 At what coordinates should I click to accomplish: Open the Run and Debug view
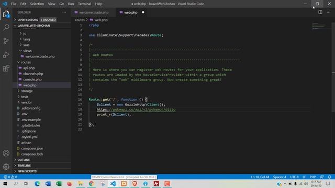click(6, 54)
